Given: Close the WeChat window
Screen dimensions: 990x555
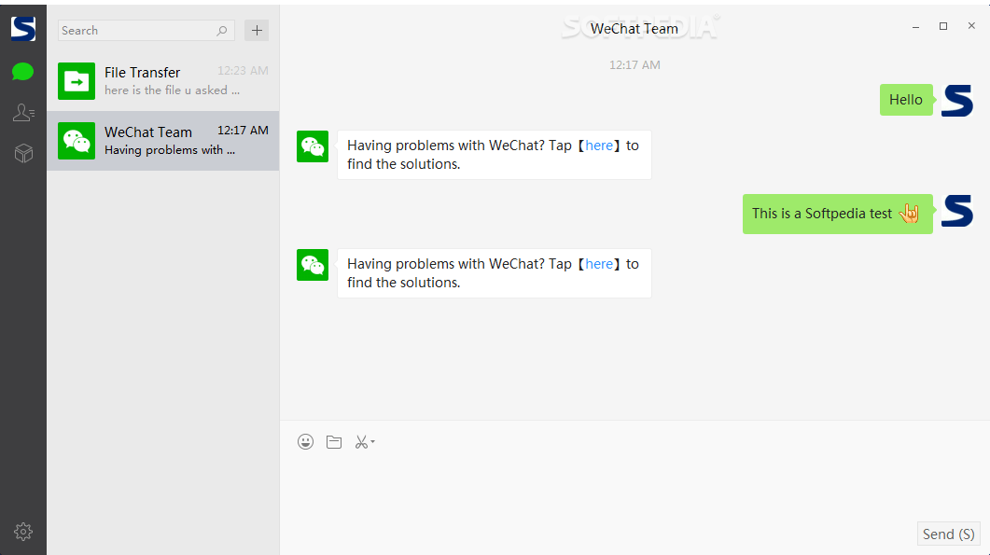Looking at the screenshot, I should pos(971,26).
